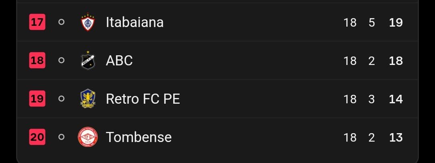Click ABC's 18 points total

[x=396, y=61]
